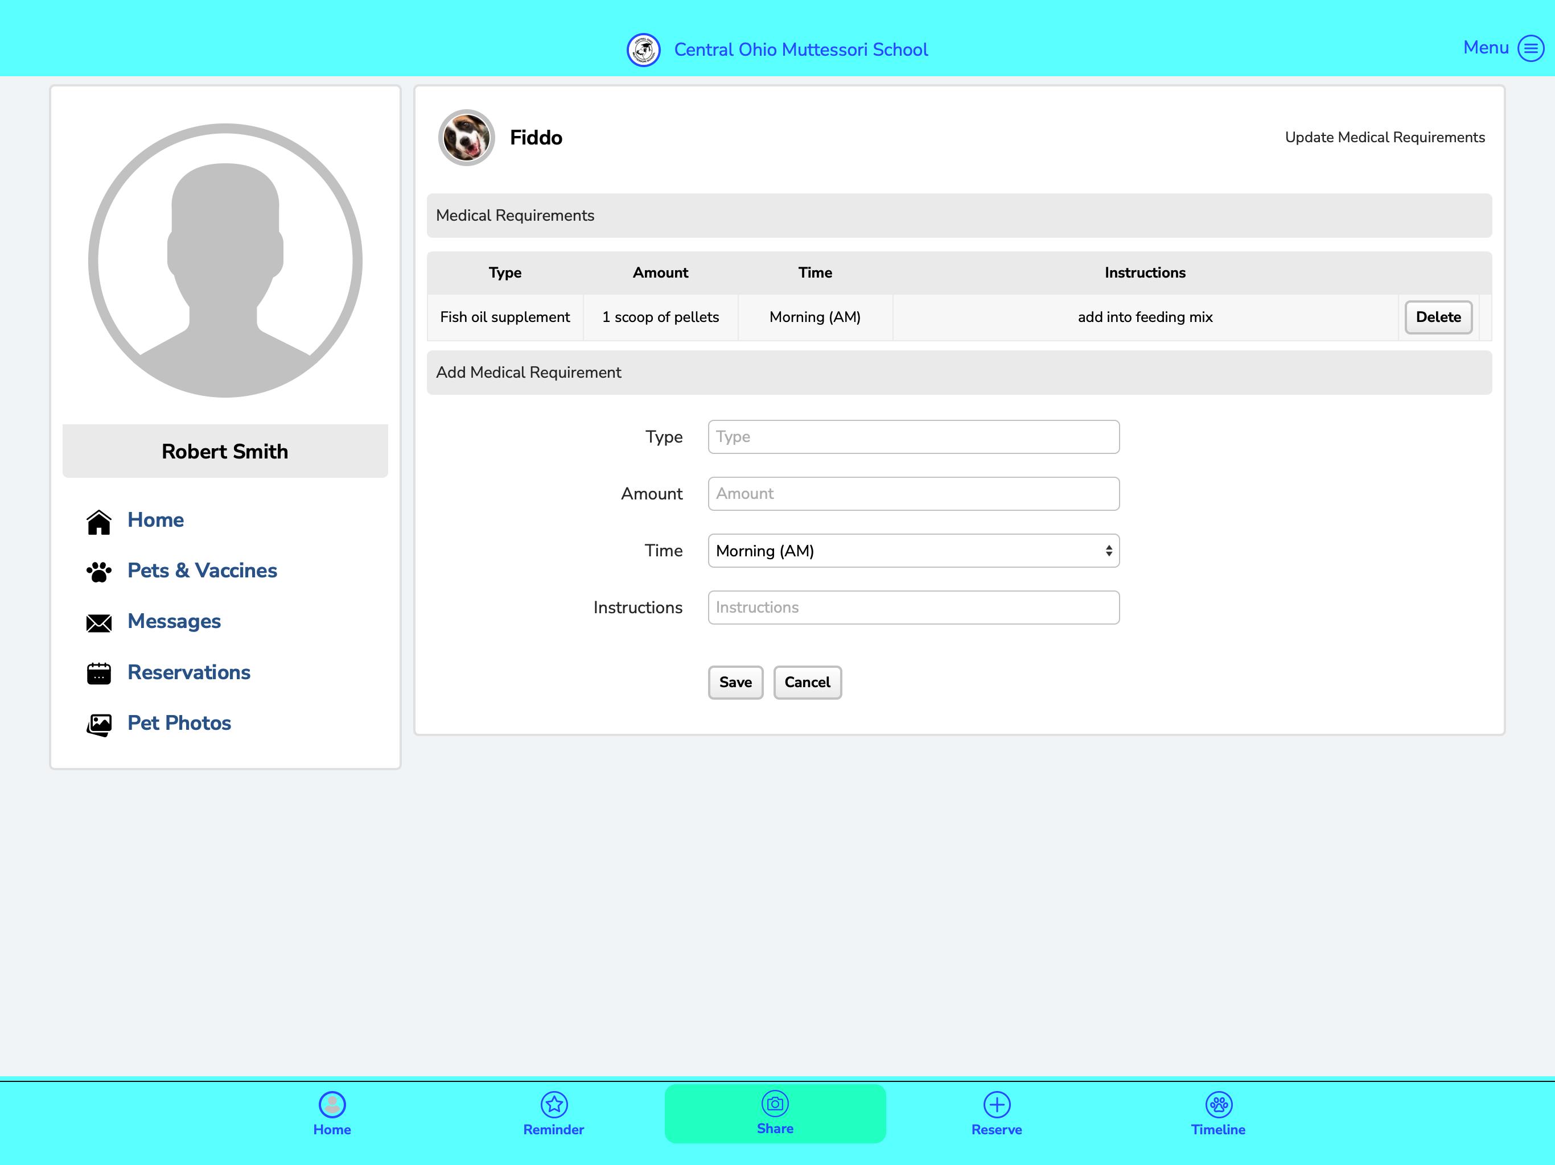Image resolution: width=1555 pixels, height=1165 pixels.
Task: Click Update Medical Requirements text
Action: [x=1385, y=138]
